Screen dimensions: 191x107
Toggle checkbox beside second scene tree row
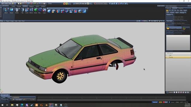[168, 55]
